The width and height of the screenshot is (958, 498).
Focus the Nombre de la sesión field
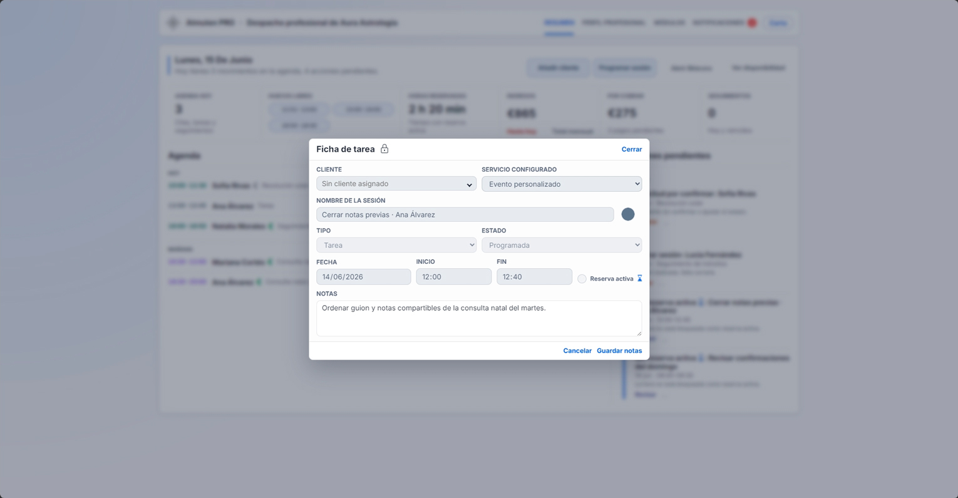[x=465, y=214]
